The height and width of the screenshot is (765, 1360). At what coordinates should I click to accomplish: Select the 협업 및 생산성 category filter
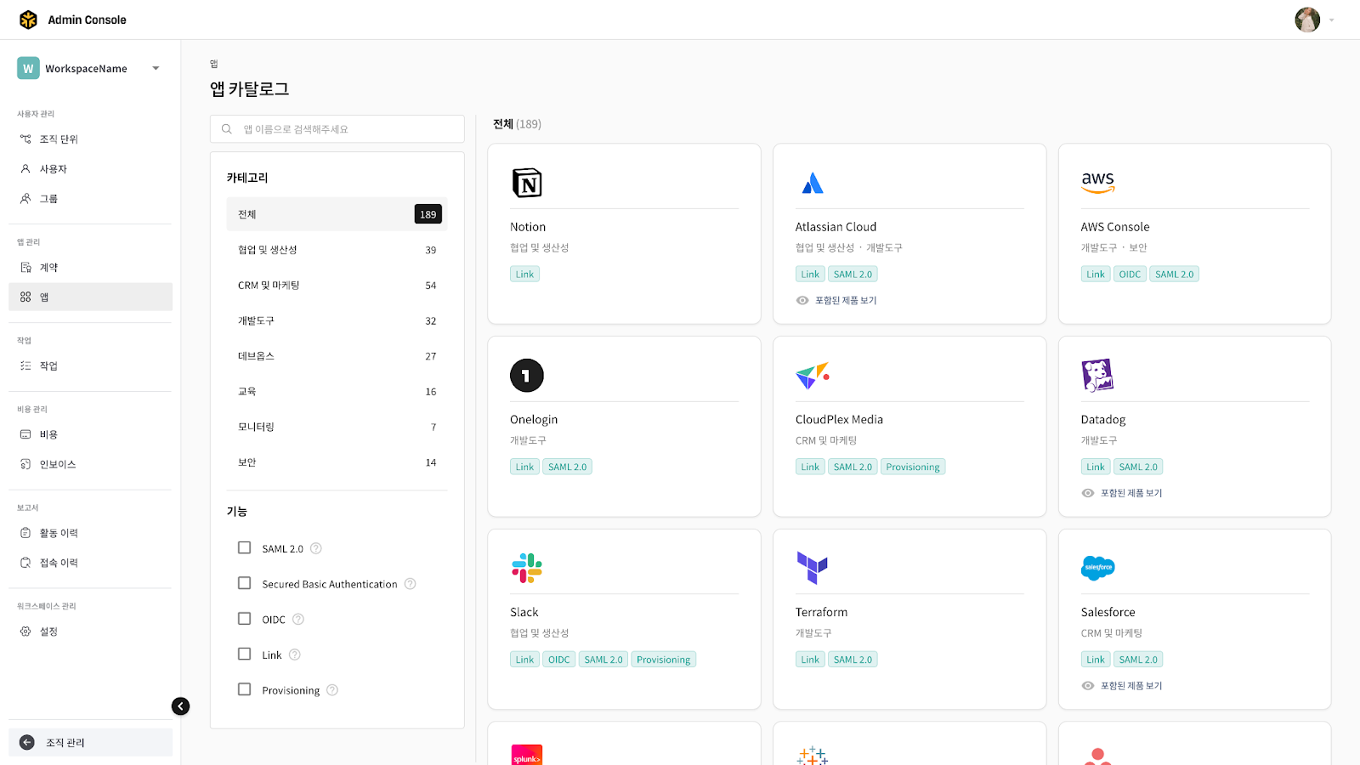337,250
